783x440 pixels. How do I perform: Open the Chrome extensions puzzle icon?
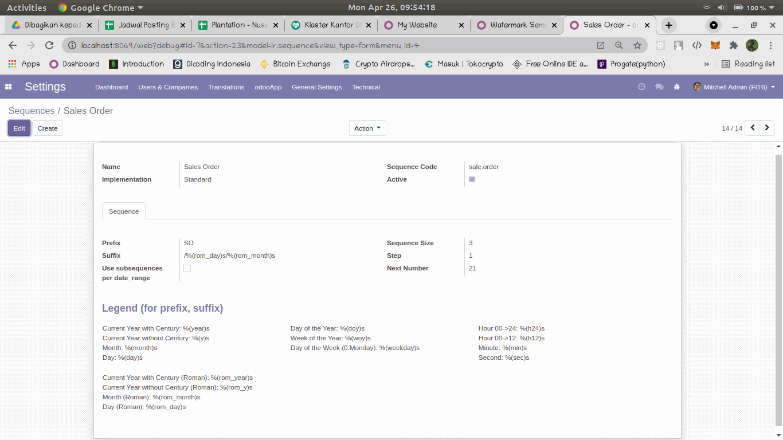733,45
